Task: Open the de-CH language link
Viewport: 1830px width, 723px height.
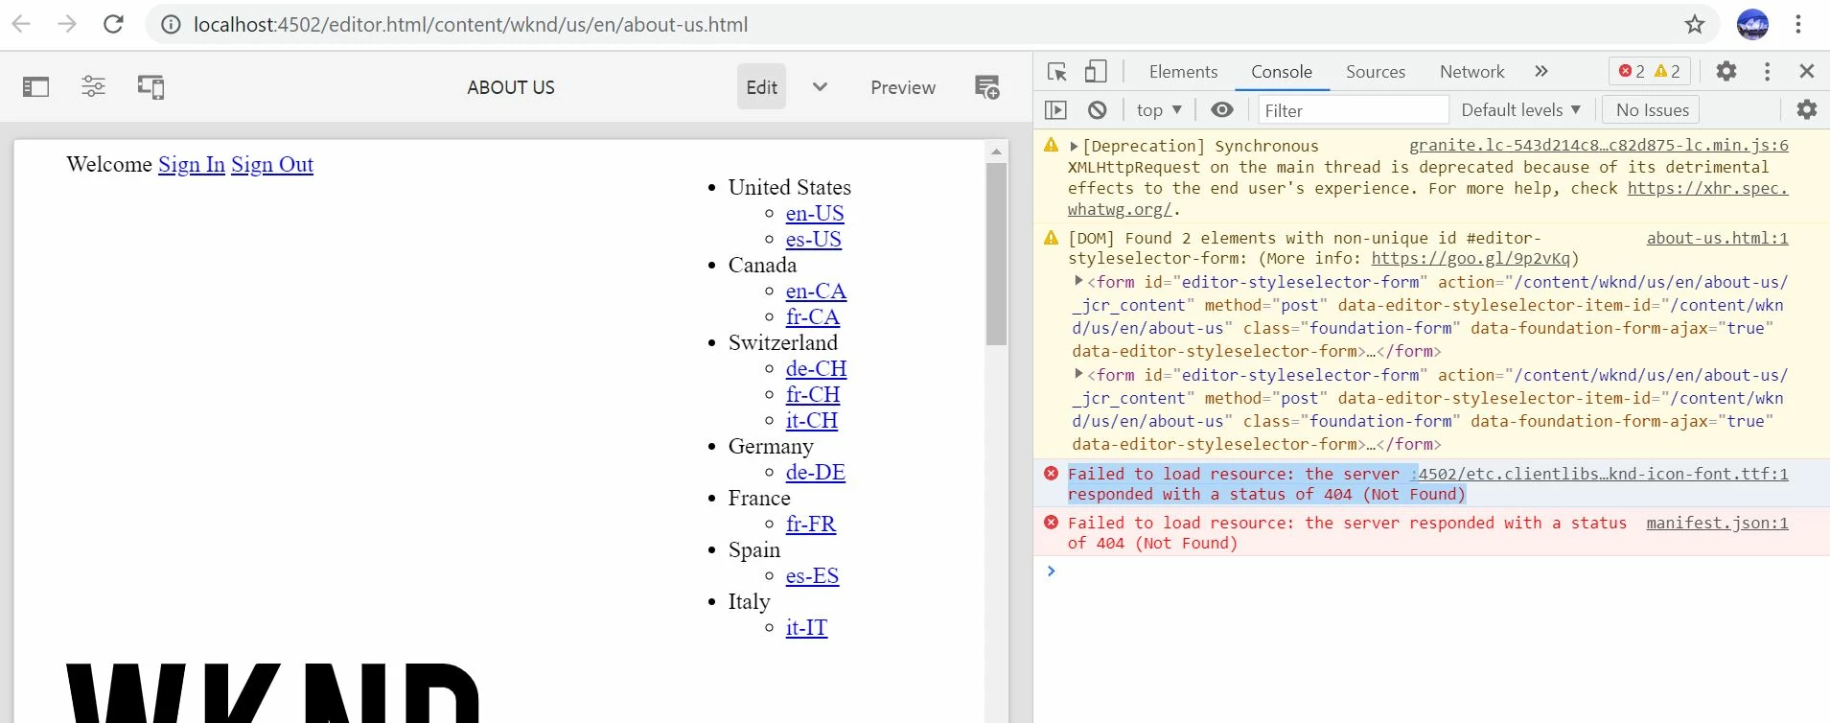Action: coord(817,368)
